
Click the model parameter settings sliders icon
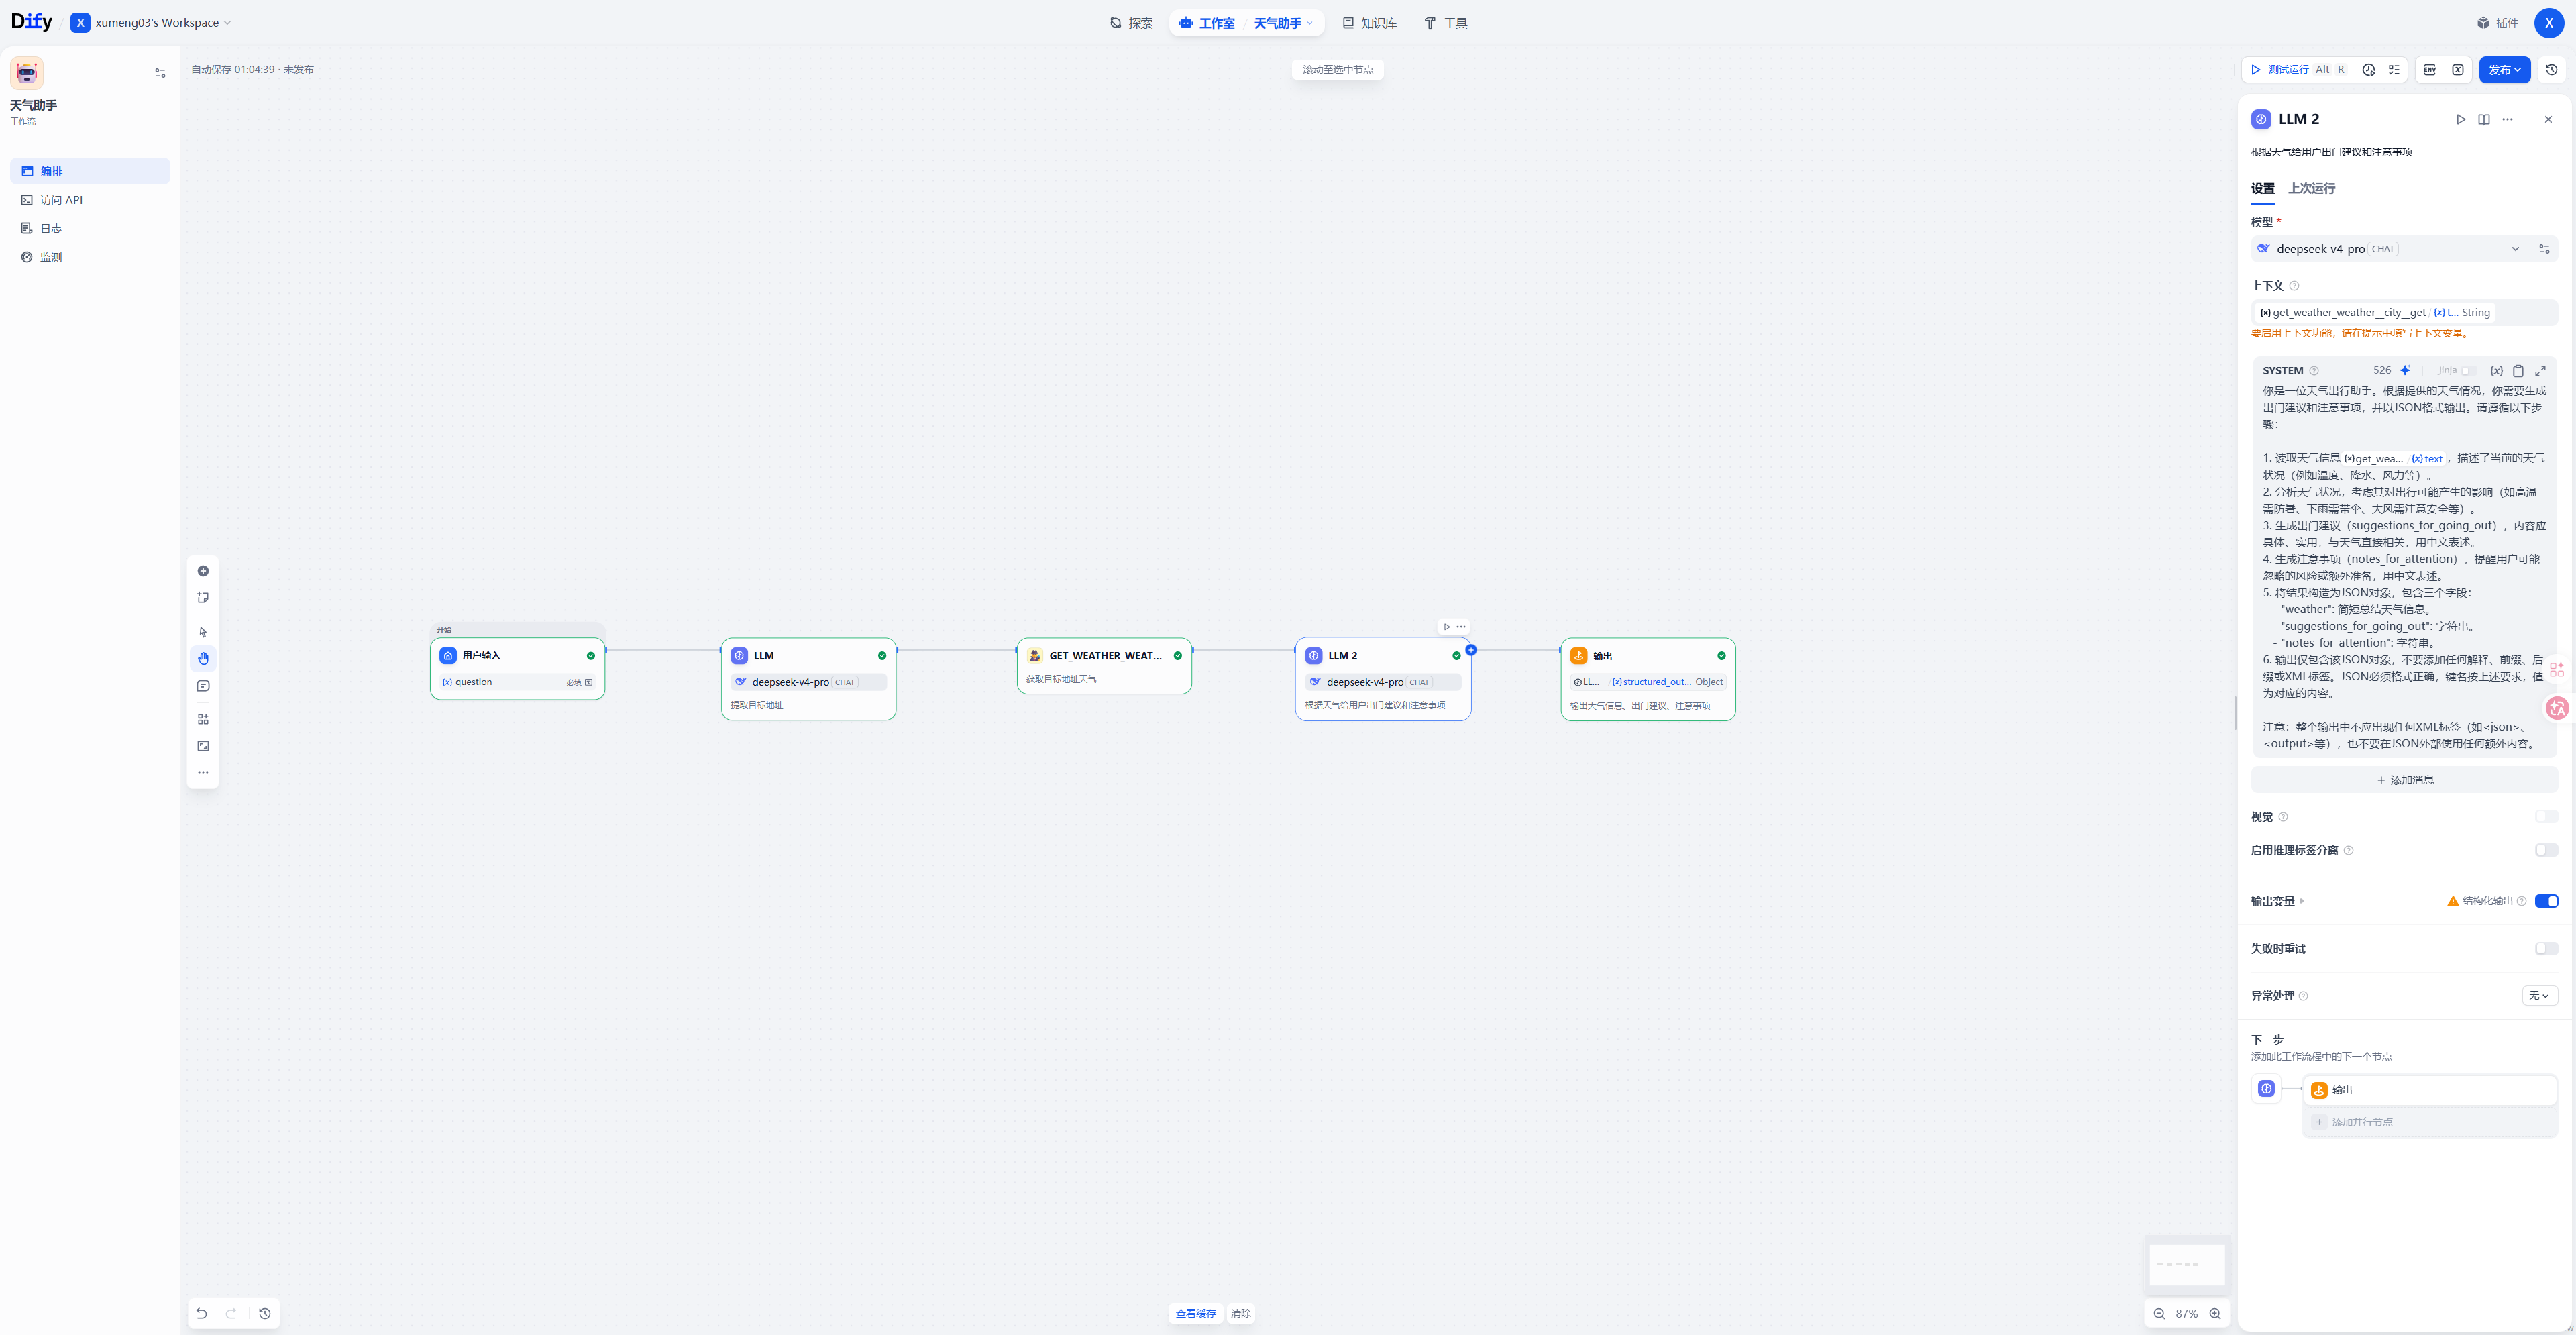2544,249
